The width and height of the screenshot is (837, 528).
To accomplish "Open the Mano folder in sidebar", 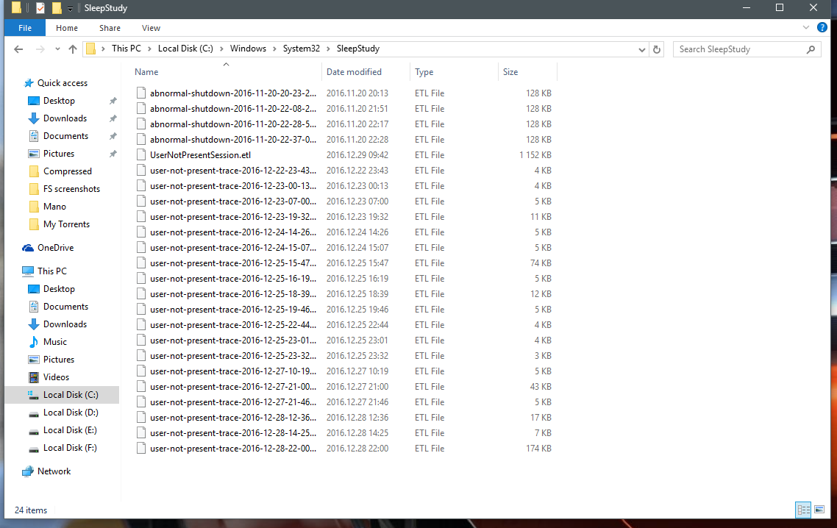I will tap(54, 206).
